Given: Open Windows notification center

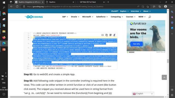Looking at the screenshot, I should pos(4,94).
